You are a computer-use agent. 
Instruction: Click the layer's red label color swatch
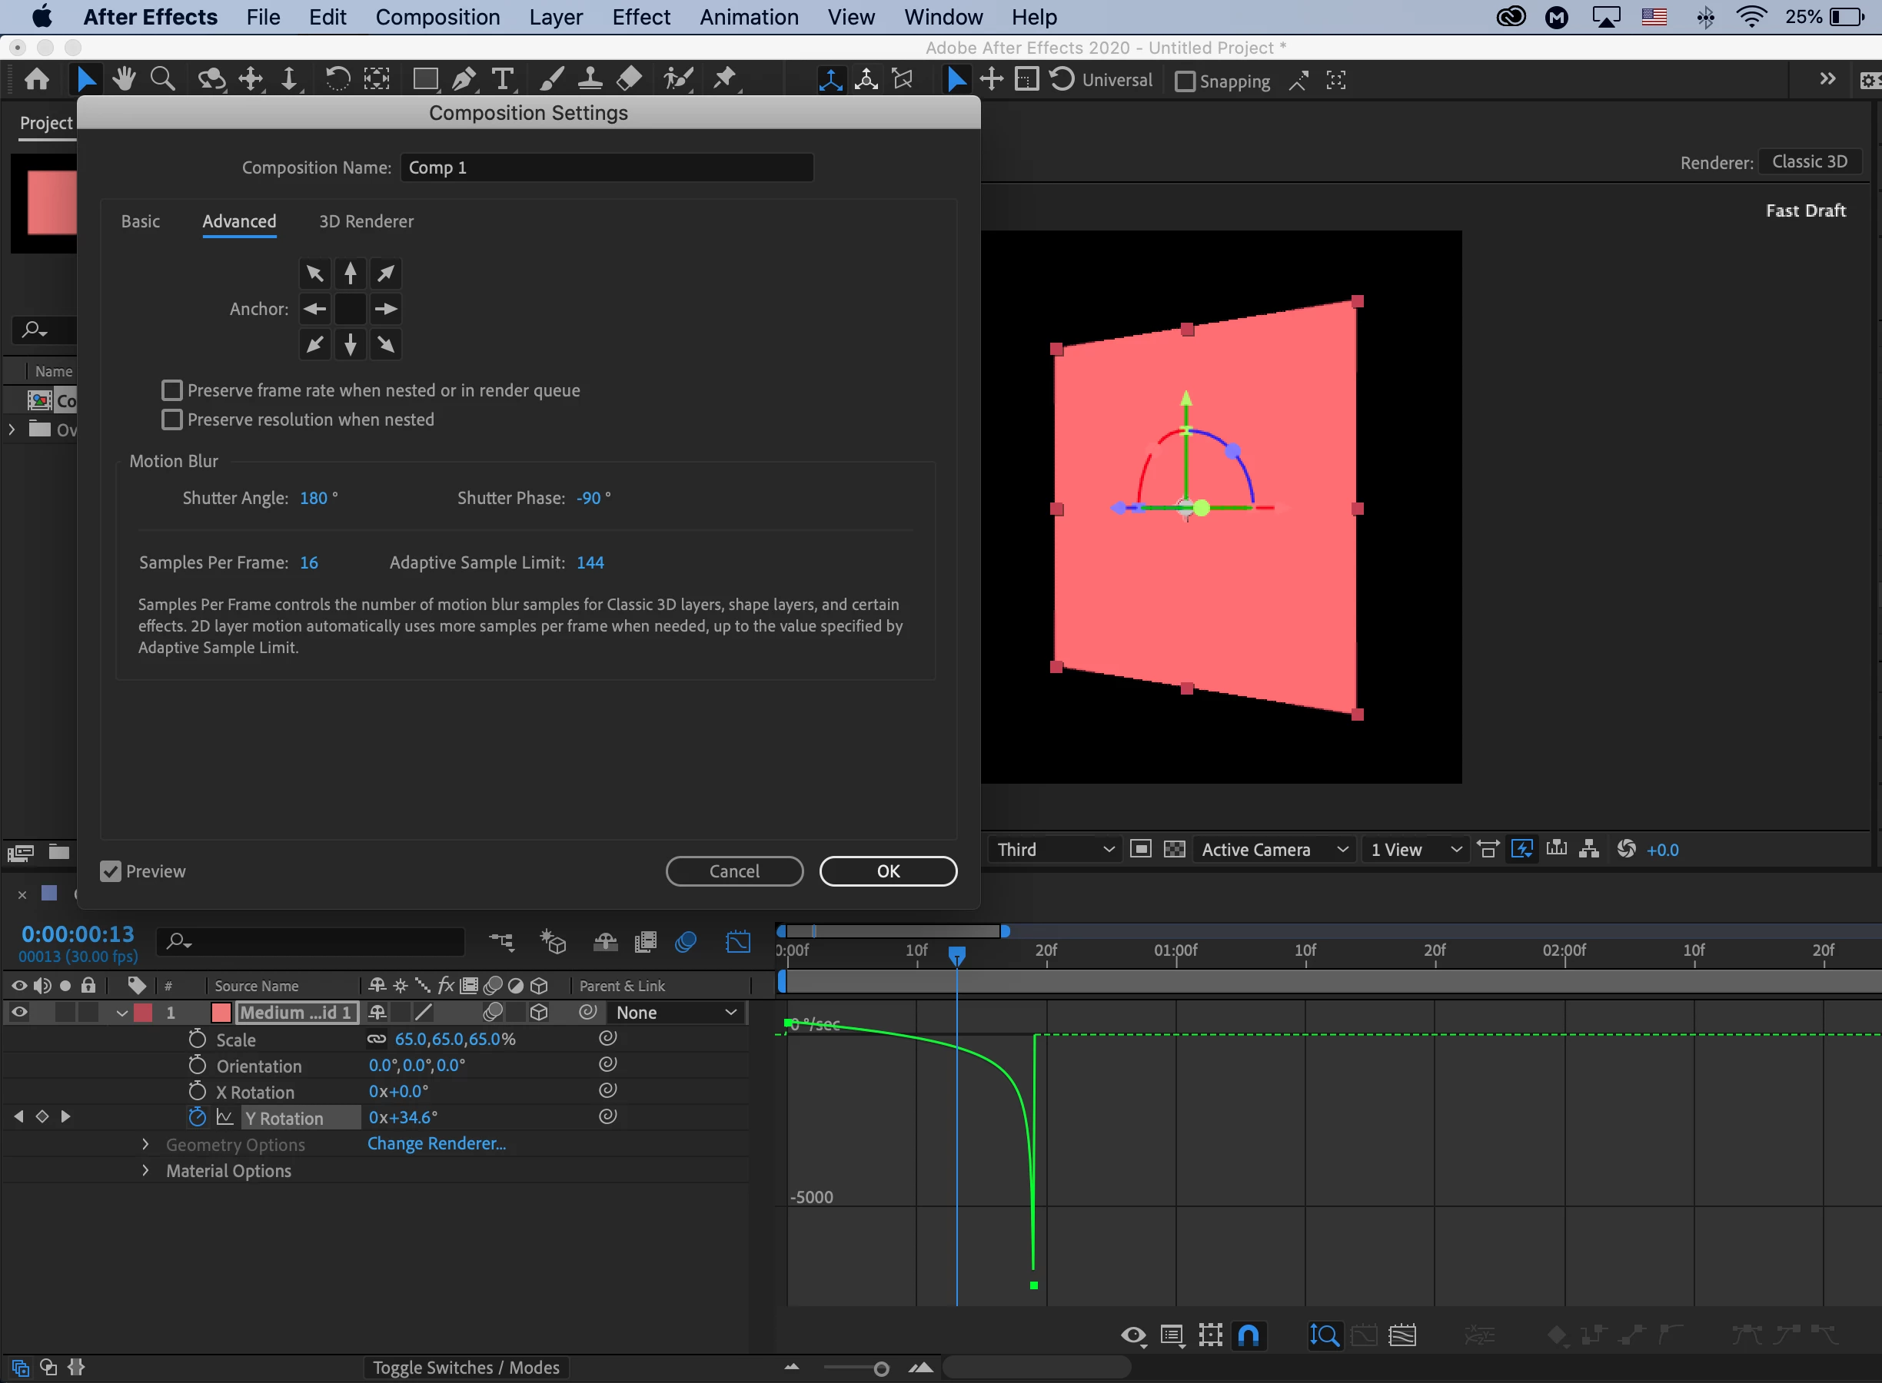pyautogui.click(x=143, y=1013)
